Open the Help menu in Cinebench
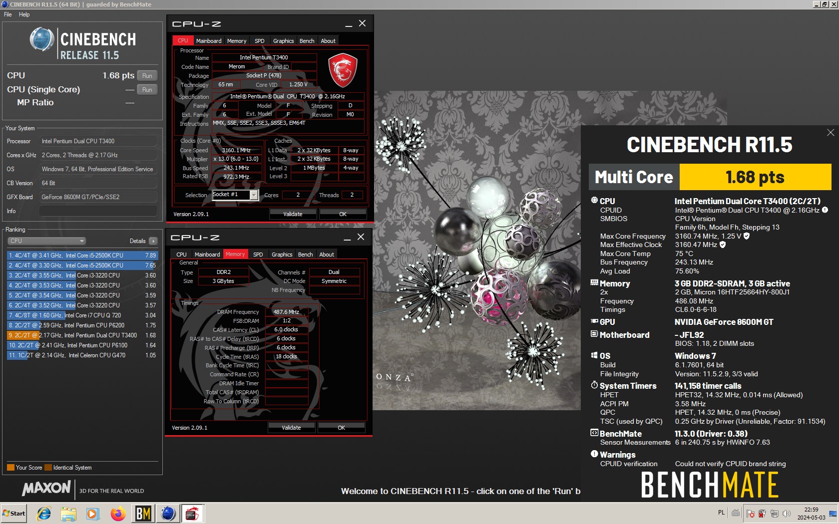This screenshot has width=839, height=524. 24,14
